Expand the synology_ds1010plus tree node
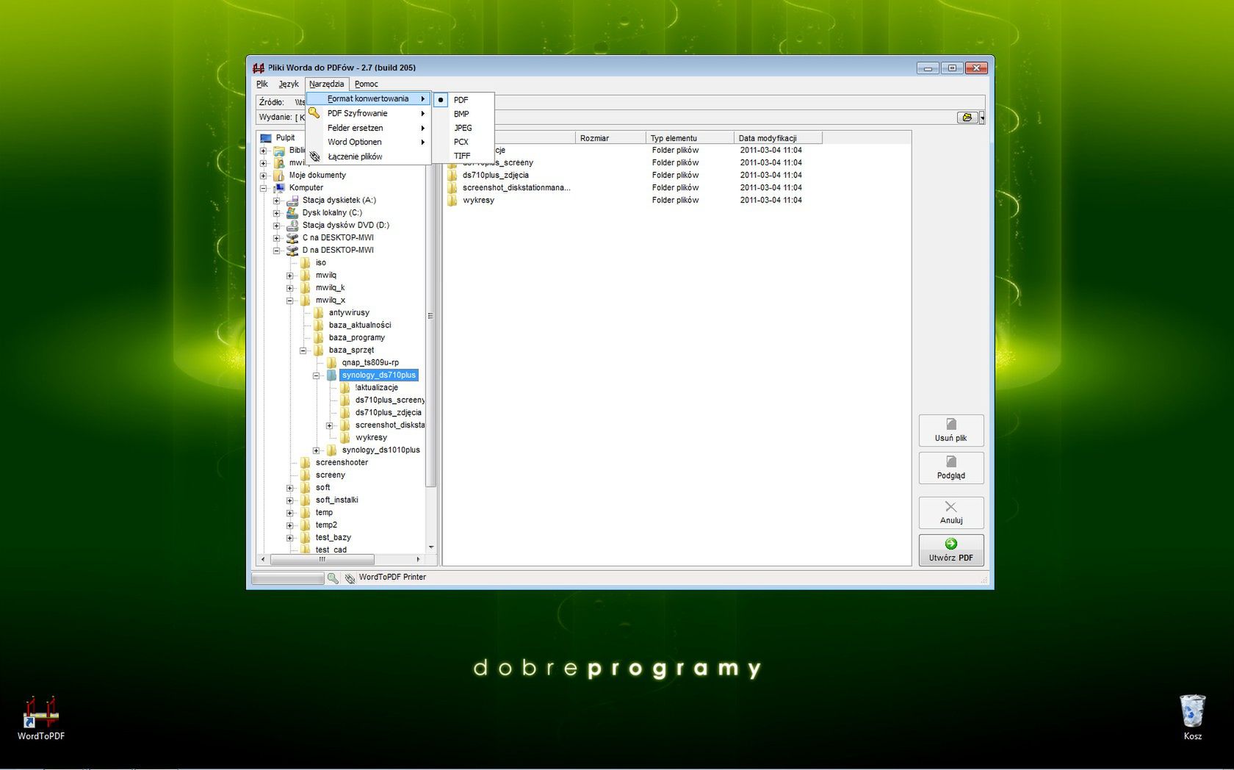This screenshot has height=770, width=1234. click(x=317, y=450)
